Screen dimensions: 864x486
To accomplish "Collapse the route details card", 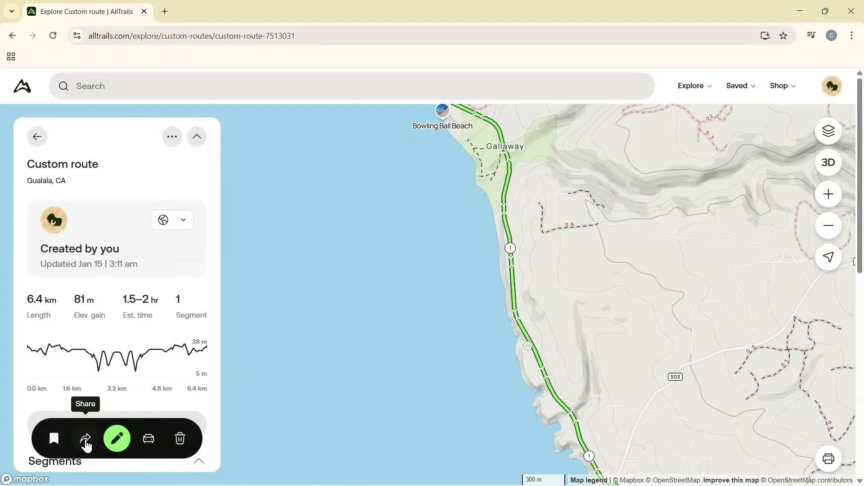I will pos(197,136).
